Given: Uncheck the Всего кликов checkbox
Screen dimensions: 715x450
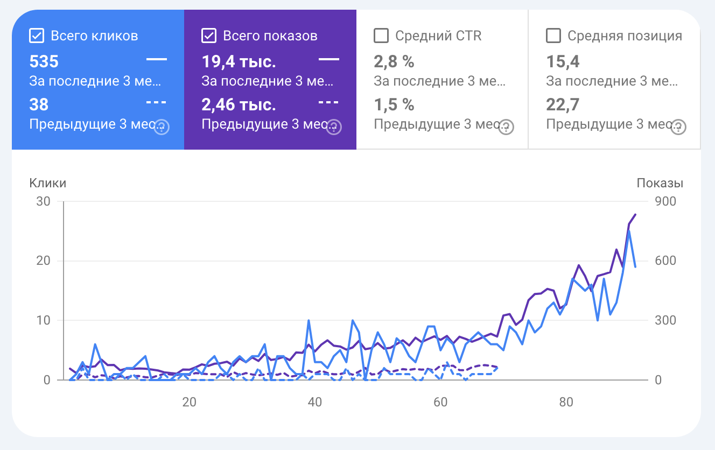Looking at the screenshot, I should (37, 36).
